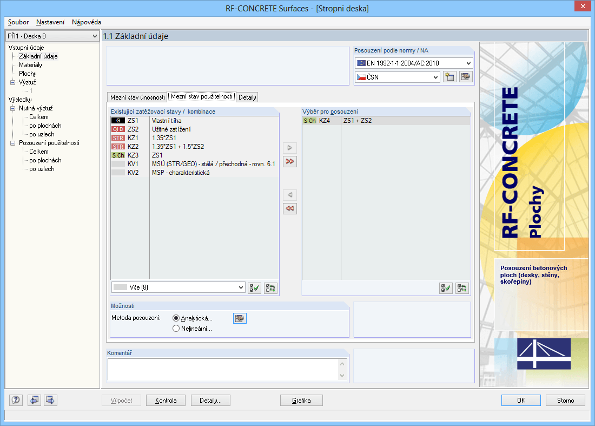
Task: Remove selected load case left arrow
Action: pyautogui.click(x=290, y=195)
